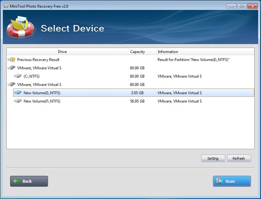This screenshot has width=261, height=199.
Task: Click VMware info text in the E: row
Action: coord(180,93)
